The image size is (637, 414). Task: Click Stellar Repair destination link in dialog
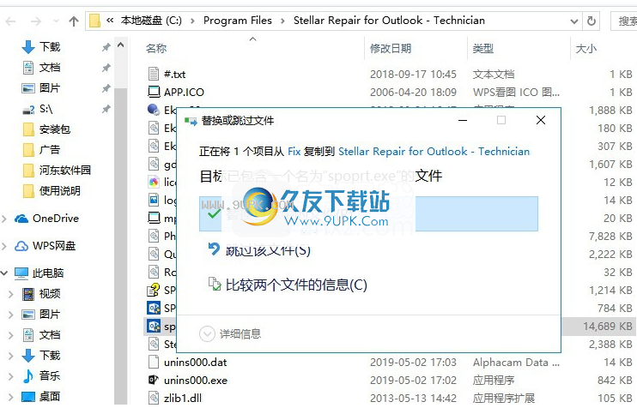point(434,152)
